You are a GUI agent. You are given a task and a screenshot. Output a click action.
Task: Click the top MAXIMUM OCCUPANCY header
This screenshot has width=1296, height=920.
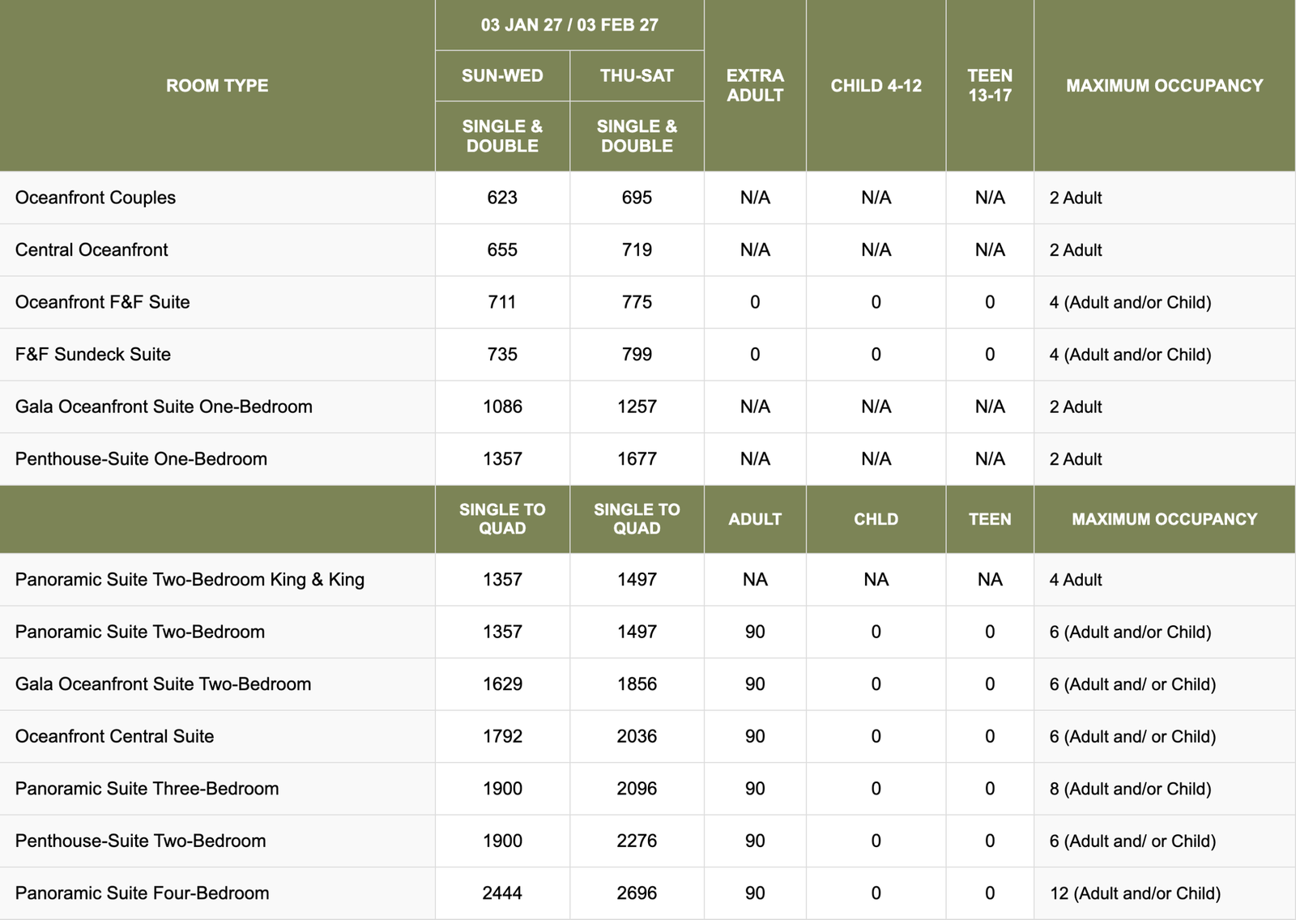point(1165,86)
